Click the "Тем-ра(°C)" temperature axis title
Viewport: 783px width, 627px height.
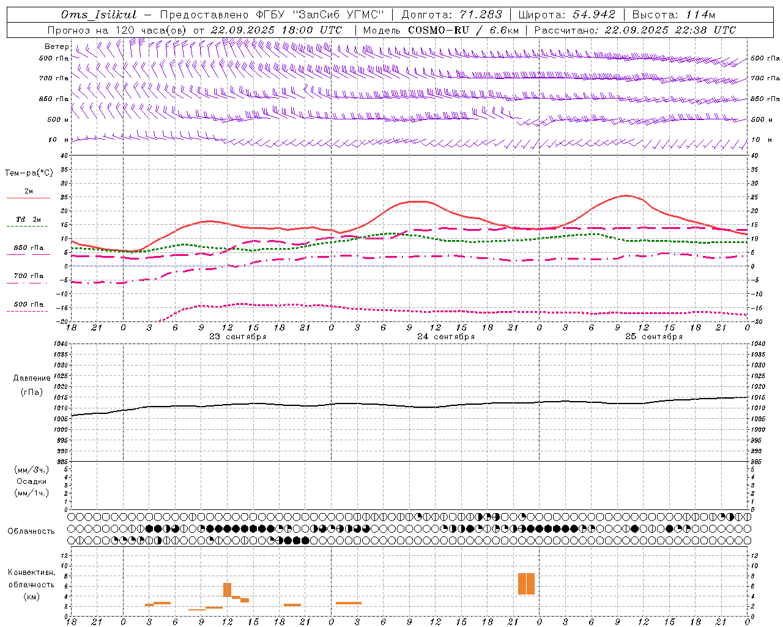click(29, 173)
